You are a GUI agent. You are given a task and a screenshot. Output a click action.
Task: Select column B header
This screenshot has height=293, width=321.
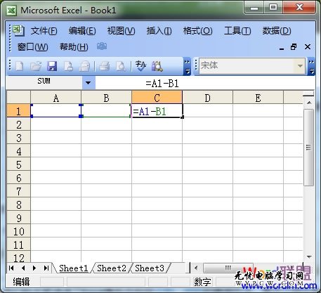(106, 98)
